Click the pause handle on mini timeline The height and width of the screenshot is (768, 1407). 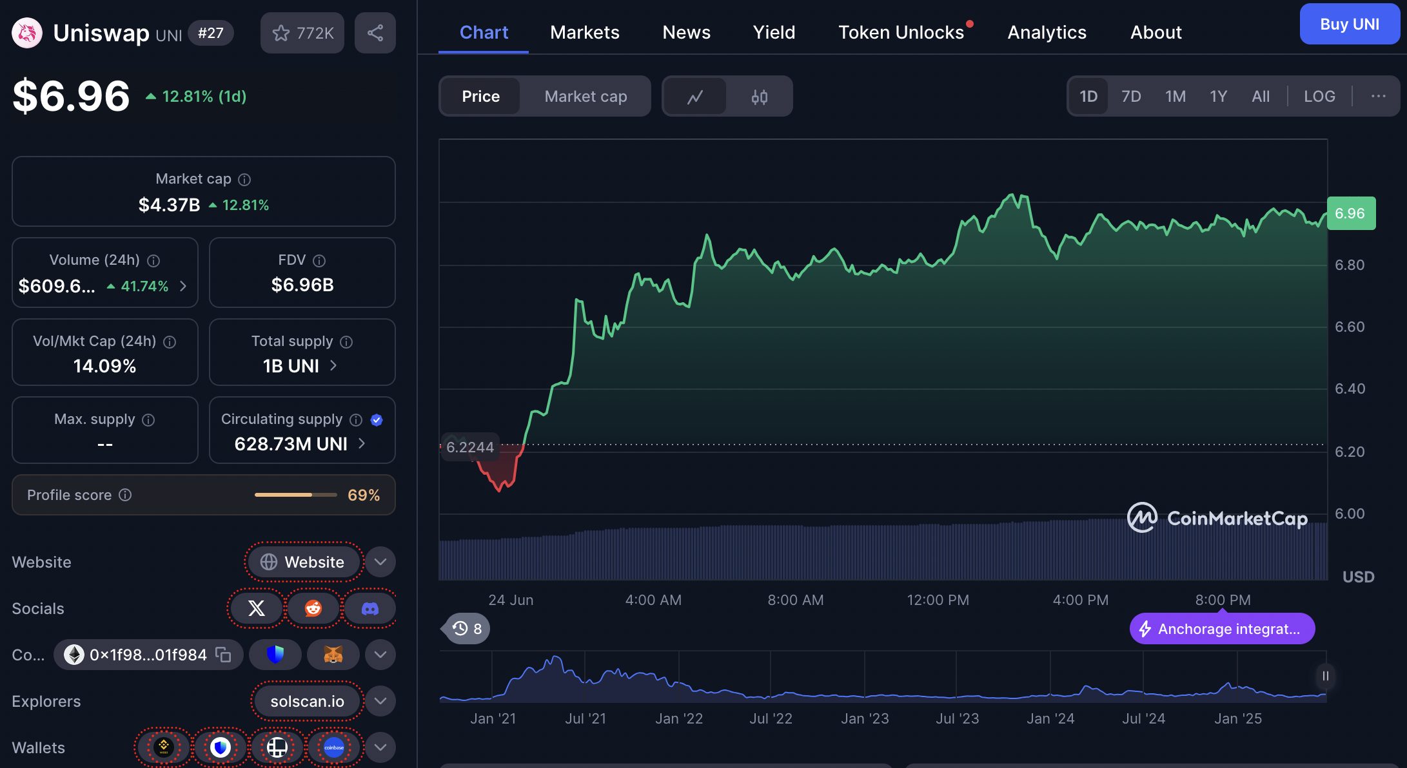pos(1325,676)
